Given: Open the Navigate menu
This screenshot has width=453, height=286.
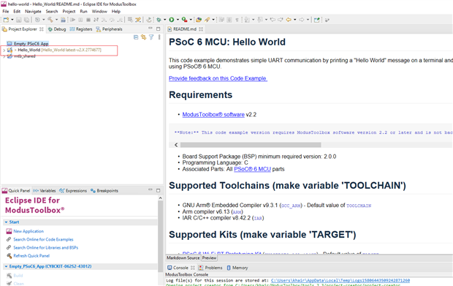Looking at the screenshot, I should [x=33, y=11].
